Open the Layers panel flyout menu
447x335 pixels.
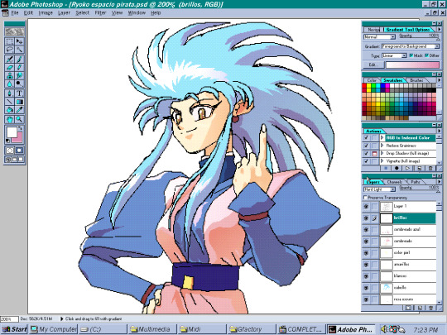point(439,181)
